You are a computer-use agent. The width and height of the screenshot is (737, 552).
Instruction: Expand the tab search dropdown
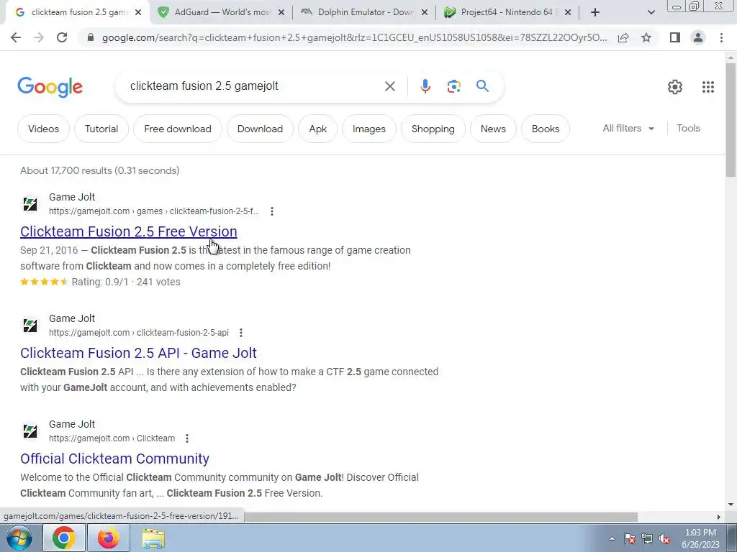pos(651,13)
